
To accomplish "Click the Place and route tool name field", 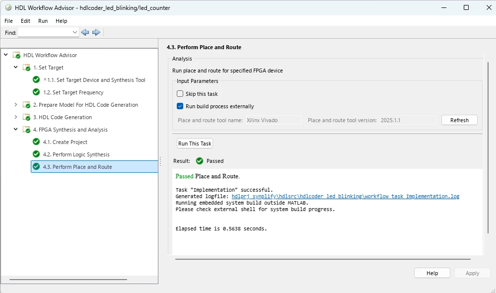I will (274, 120).
